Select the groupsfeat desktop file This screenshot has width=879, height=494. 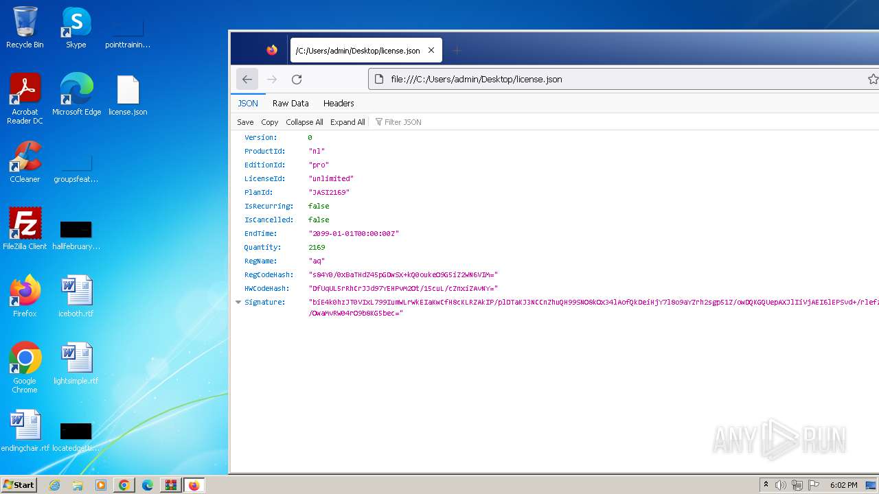click(76, 167)
